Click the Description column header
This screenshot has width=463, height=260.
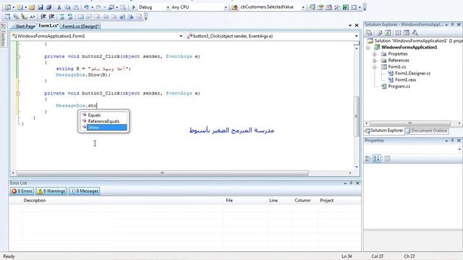(x=35, y=201)
